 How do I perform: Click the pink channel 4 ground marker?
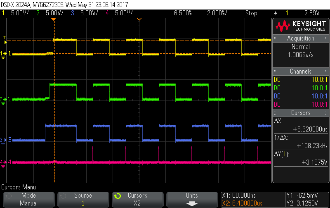tap(3, 163)
